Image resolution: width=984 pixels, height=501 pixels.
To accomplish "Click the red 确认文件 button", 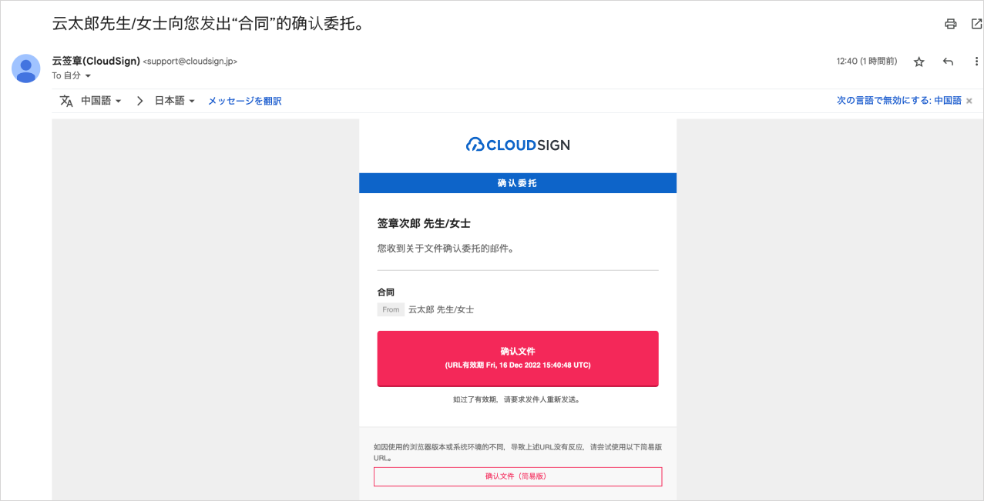I will coord(518,359).
